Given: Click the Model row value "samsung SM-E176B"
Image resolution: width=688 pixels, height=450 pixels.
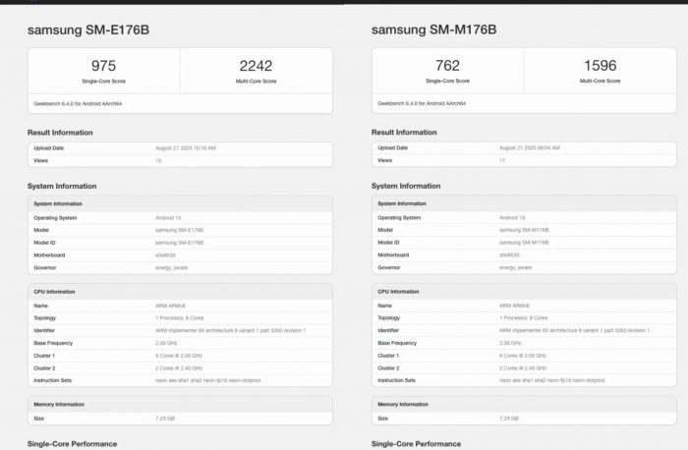Looking at the screenshot, I should tap(180, 230).
